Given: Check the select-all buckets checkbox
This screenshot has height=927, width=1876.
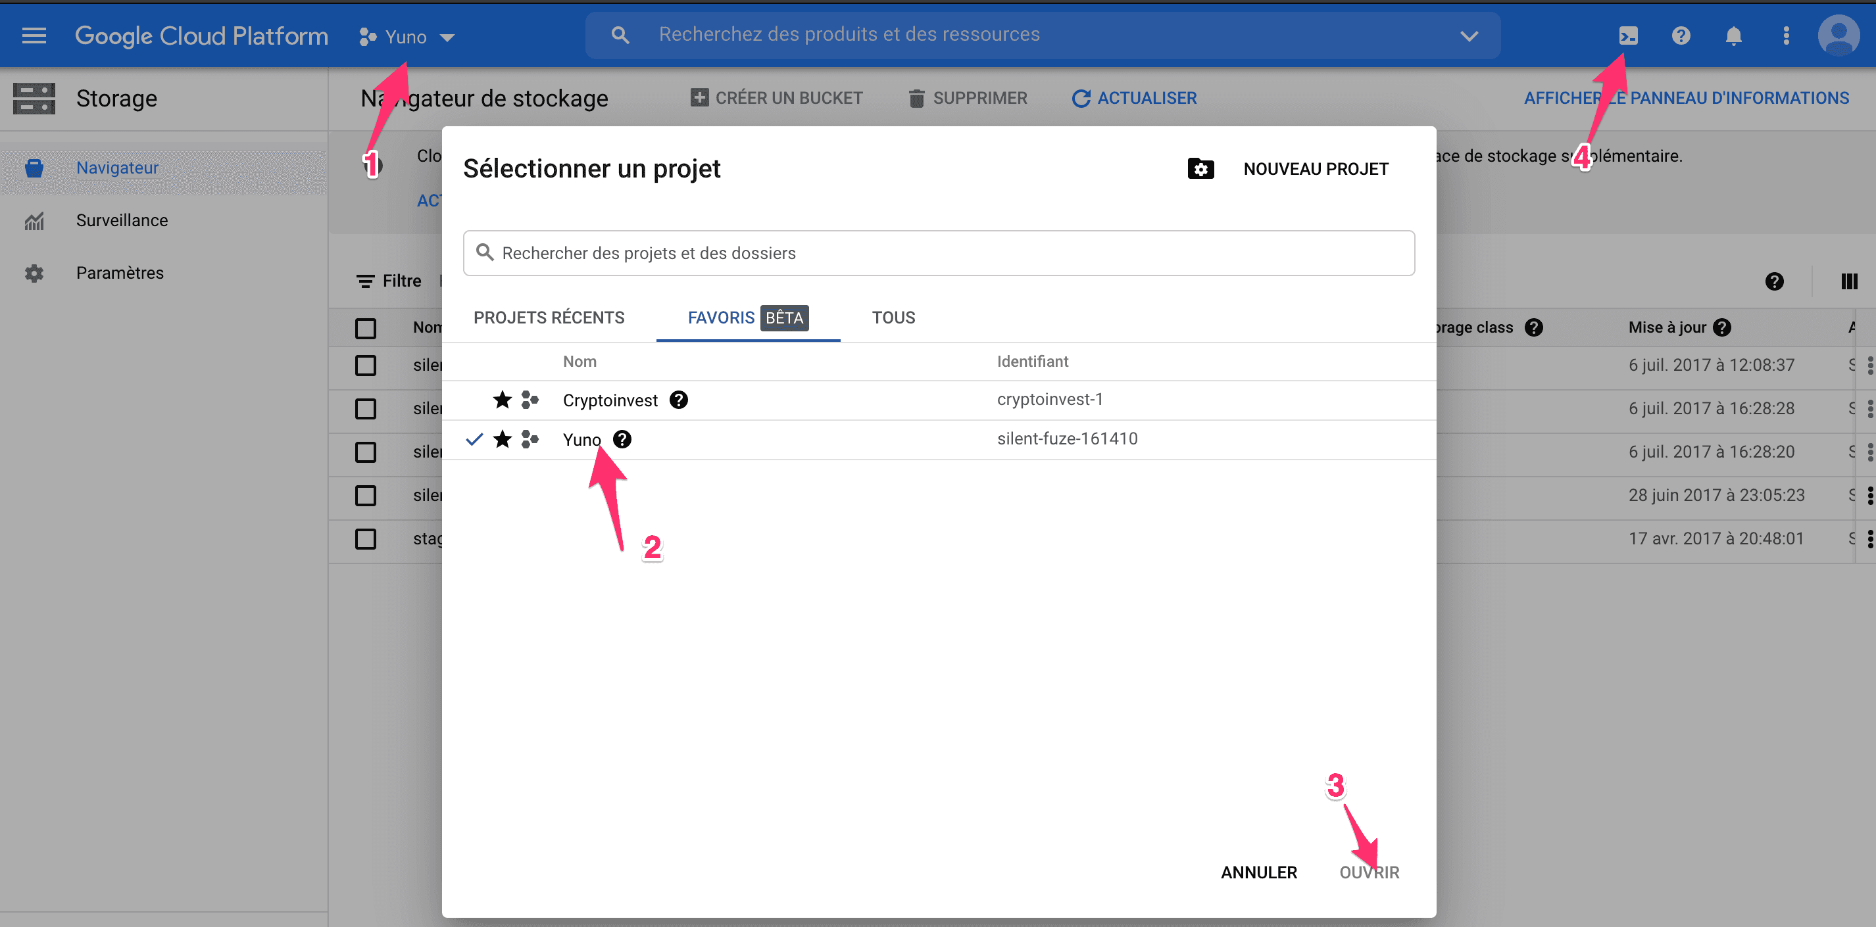Looking at the screenshot, I should pos(366,328).
